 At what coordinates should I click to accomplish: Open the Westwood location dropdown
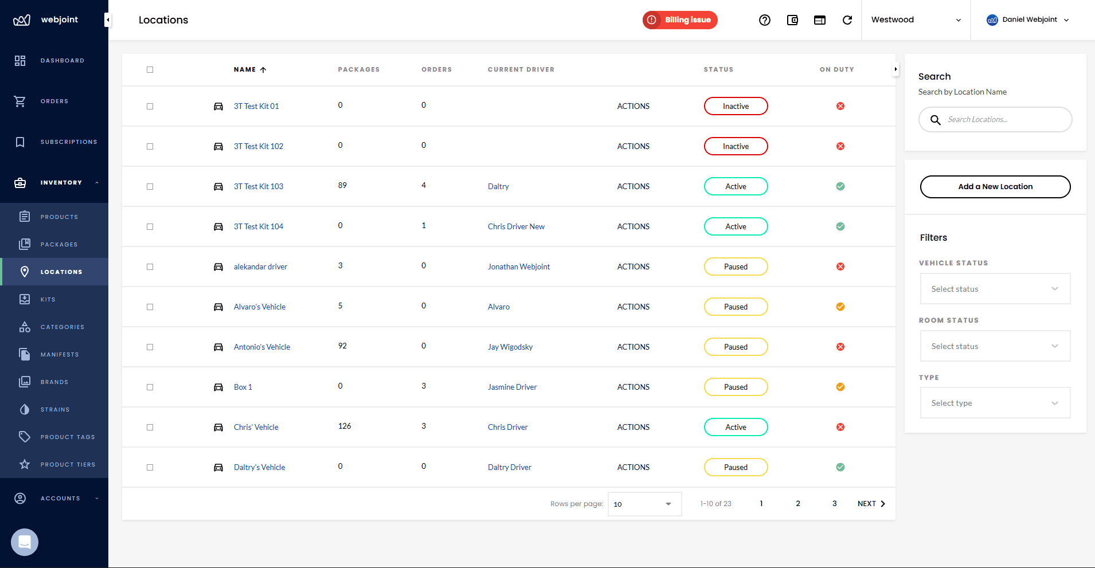pyautogui.click(x=915, y=19)
